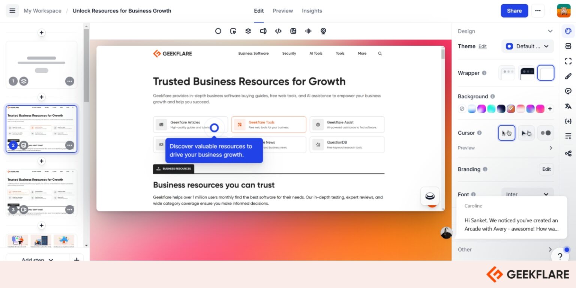Open the translation language panel
Viewport: 576px width, 288px height.
tap(568, 106)
